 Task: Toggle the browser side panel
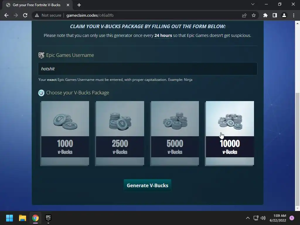pos(275,15)
